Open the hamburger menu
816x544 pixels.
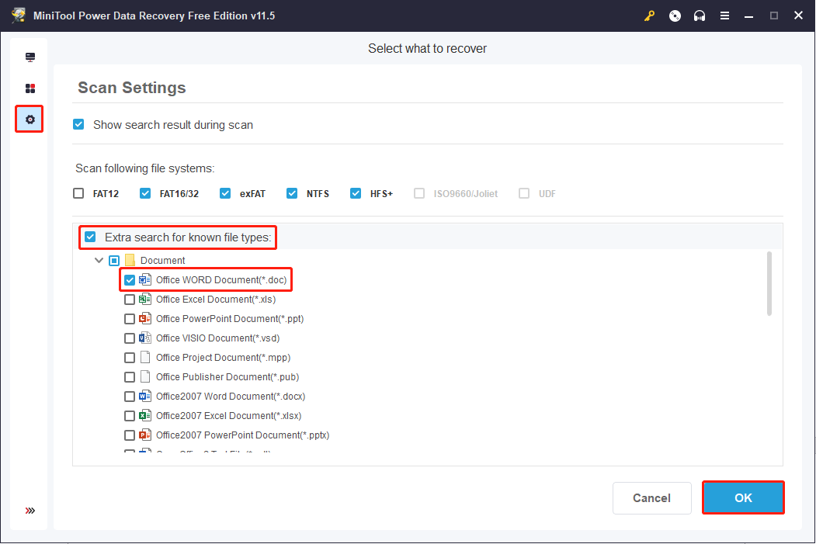coord(724,16)
